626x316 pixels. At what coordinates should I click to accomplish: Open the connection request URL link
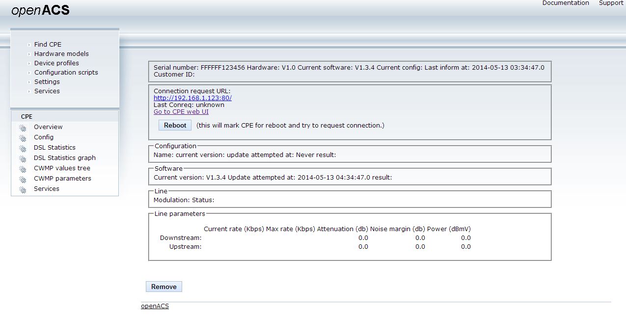click(x=192, y=98)
